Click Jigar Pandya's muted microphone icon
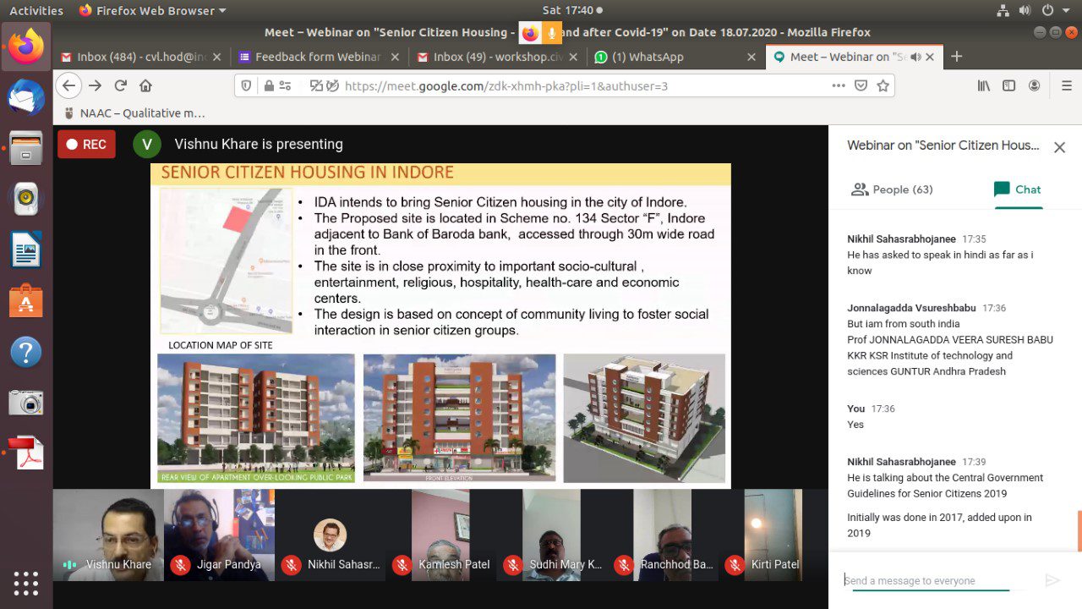Image resolution: width=1082 pixels, height=609 pixels. (180, 564)
